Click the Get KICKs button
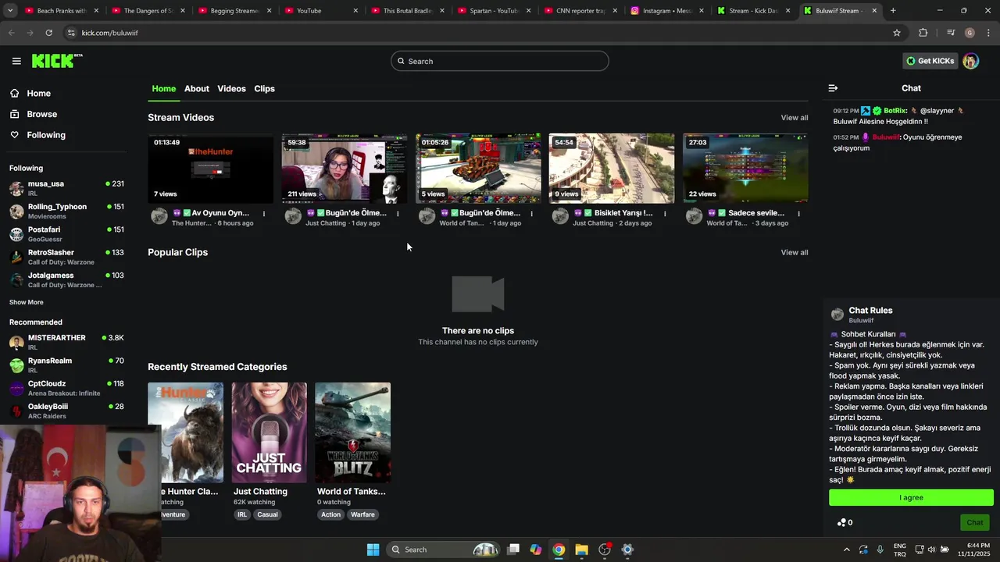The height and width of the screenshot is (562, 1000). 930,61
